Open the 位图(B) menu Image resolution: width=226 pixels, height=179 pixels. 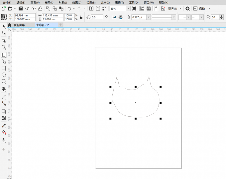tap(91, 3)
